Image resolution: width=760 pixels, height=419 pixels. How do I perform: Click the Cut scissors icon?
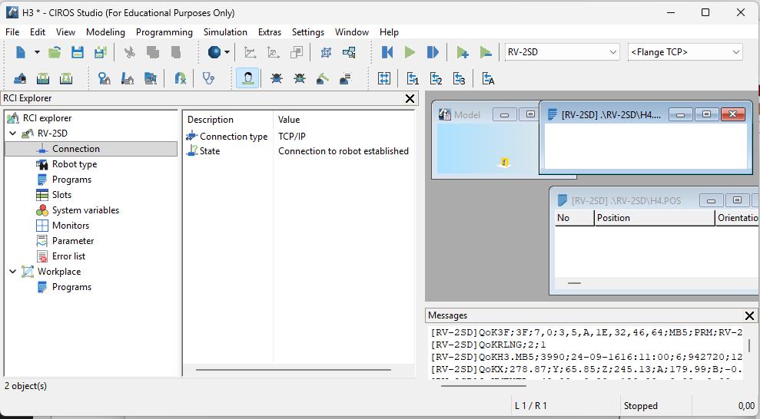tap(129, 52)
